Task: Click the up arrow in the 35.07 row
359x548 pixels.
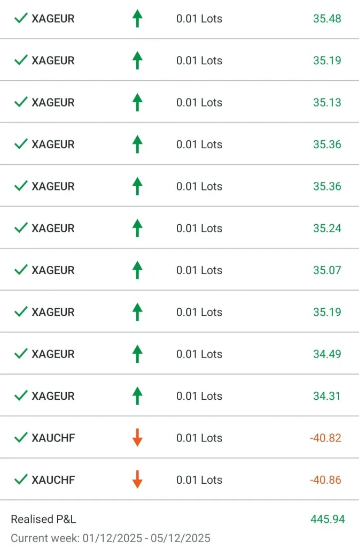Action: click(x=137, y=270)
